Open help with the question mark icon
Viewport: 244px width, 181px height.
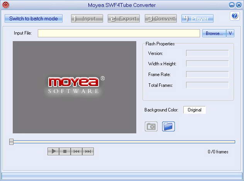[x=234, y=16]
